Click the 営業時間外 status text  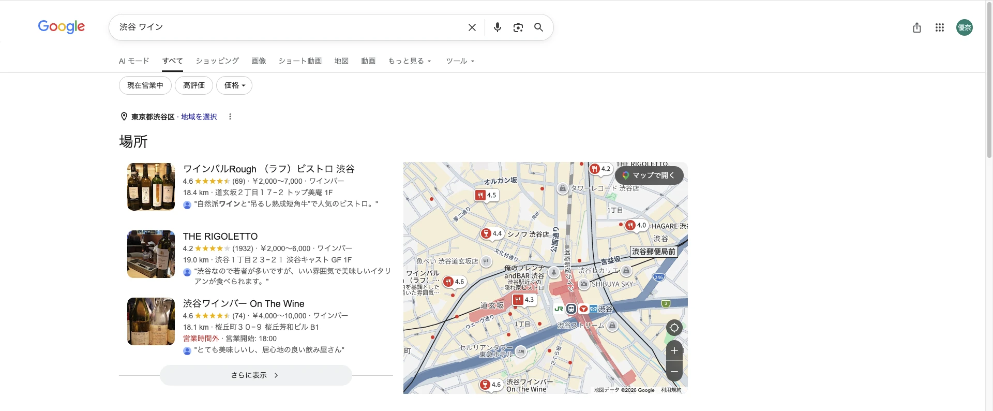201,339
